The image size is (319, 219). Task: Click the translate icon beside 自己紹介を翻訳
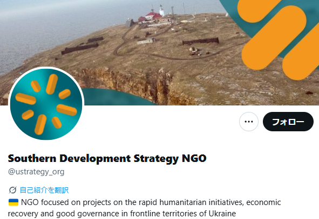[12, 190]
